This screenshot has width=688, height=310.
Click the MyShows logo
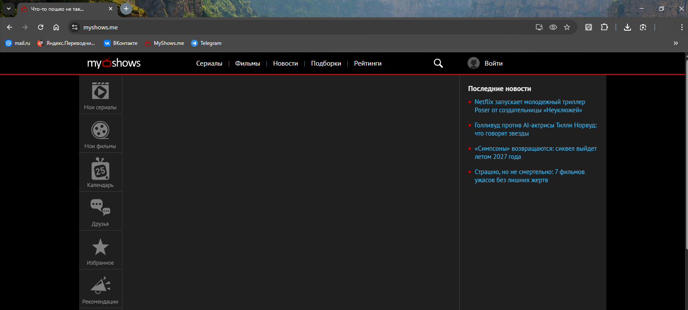click(114, 63)
